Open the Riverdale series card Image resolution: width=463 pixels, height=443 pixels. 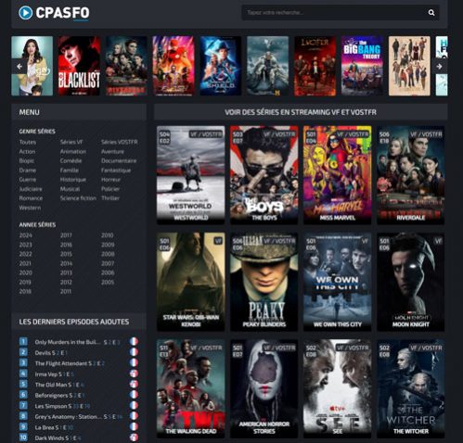click(411, 175)
